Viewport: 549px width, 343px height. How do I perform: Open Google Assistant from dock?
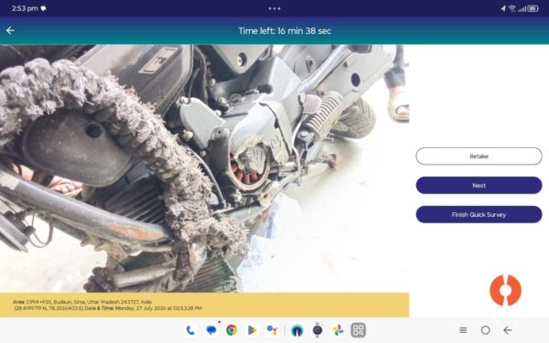272,330
